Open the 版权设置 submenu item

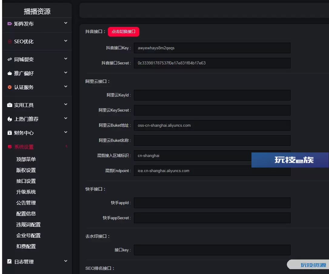coord(26,170)
